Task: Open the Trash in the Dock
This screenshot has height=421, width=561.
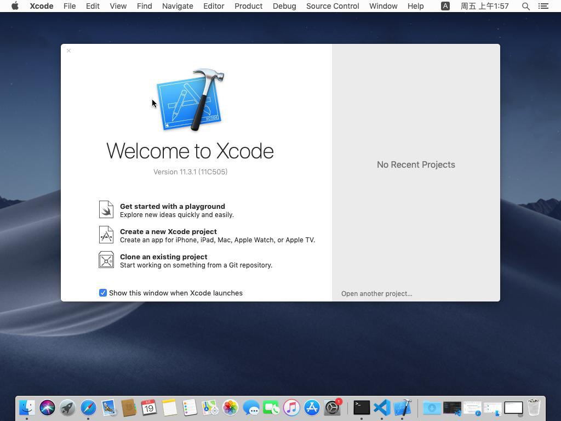Action: pyautogui.click(x=534, y=407)
